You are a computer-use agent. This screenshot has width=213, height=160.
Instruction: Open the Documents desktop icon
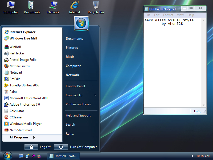coord(32,8)
